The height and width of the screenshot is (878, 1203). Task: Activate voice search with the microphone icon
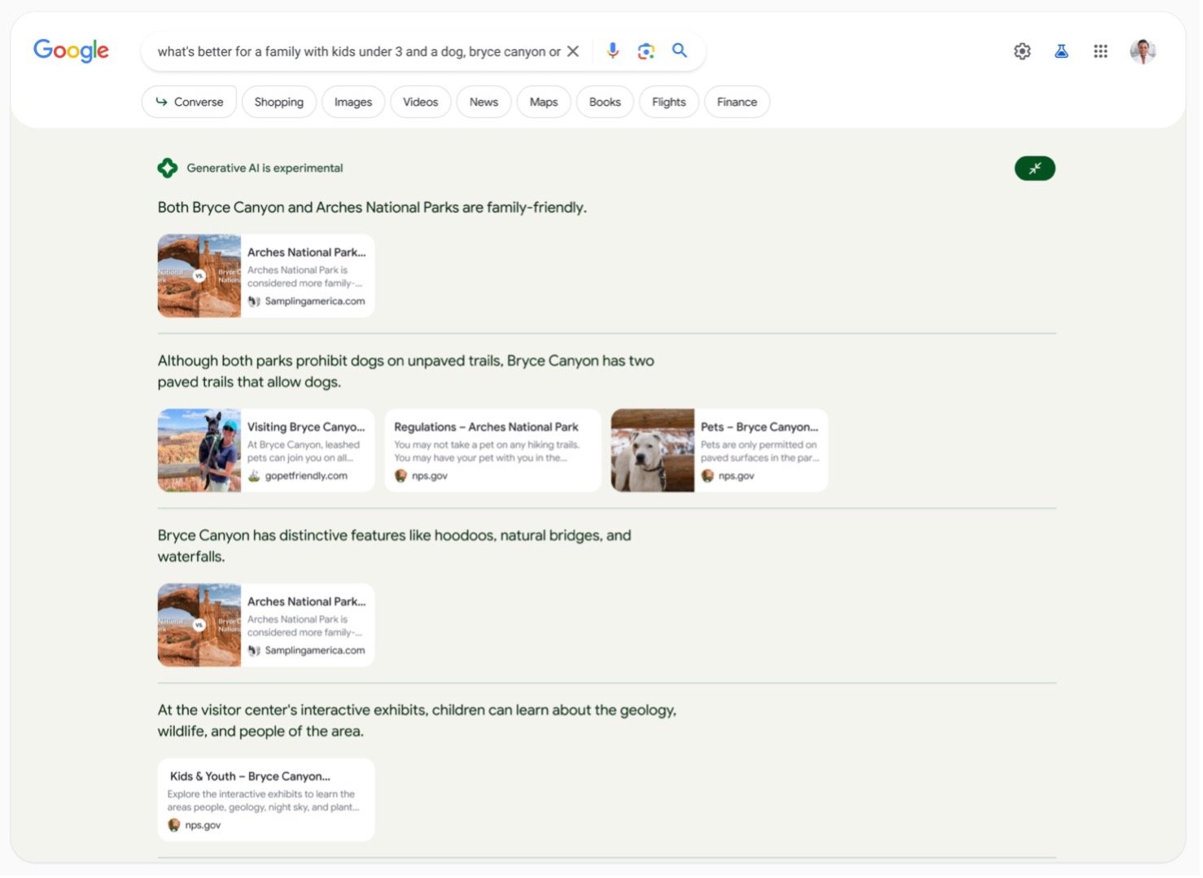(611, 50)
